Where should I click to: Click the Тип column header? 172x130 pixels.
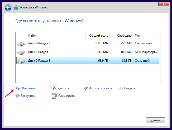click(x=146, y=36)
